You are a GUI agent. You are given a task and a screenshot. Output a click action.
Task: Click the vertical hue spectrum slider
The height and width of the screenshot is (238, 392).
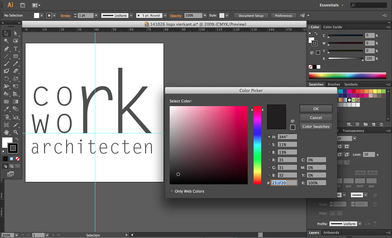pos(257,145)
